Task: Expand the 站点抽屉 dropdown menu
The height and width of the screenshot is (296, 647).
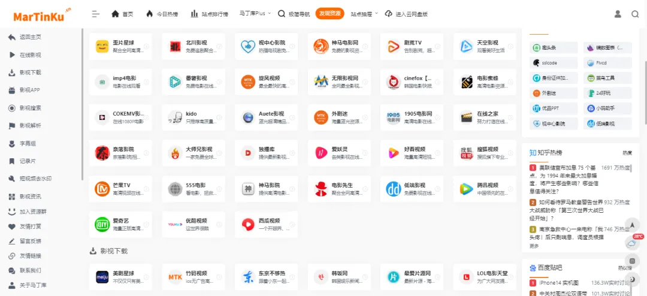Action: click(x=364, y=14)
